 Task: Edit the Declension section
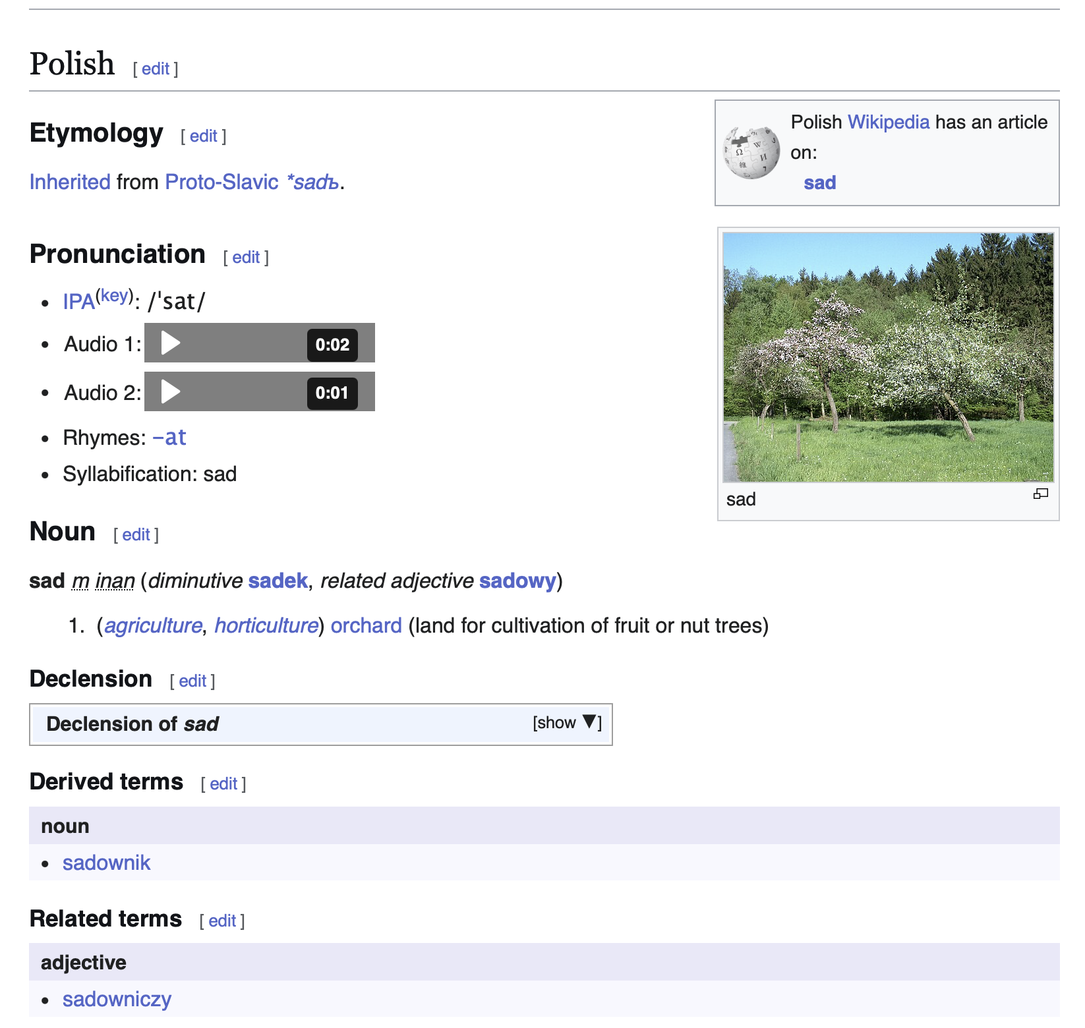point(192,681)
